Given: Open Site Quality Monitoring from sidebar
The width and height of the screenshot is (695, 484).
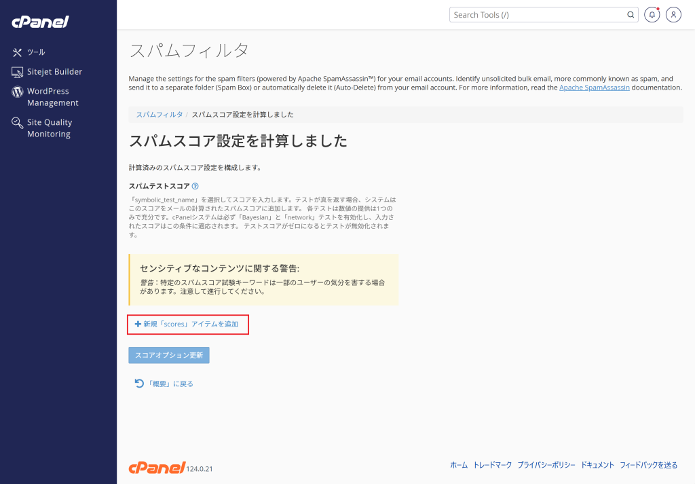Looking at the screenshot, I should click(16, 123).
